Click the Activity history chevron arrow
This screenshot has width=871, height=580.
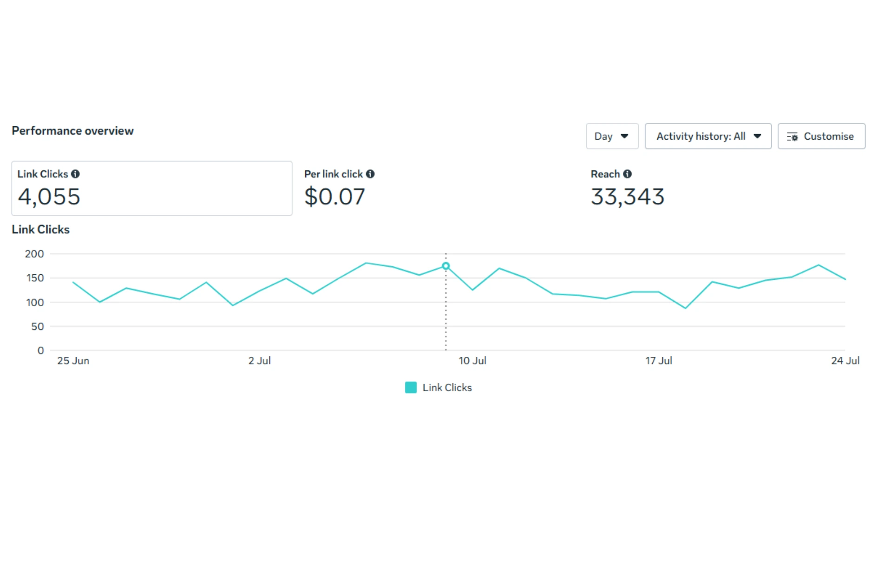758,136
